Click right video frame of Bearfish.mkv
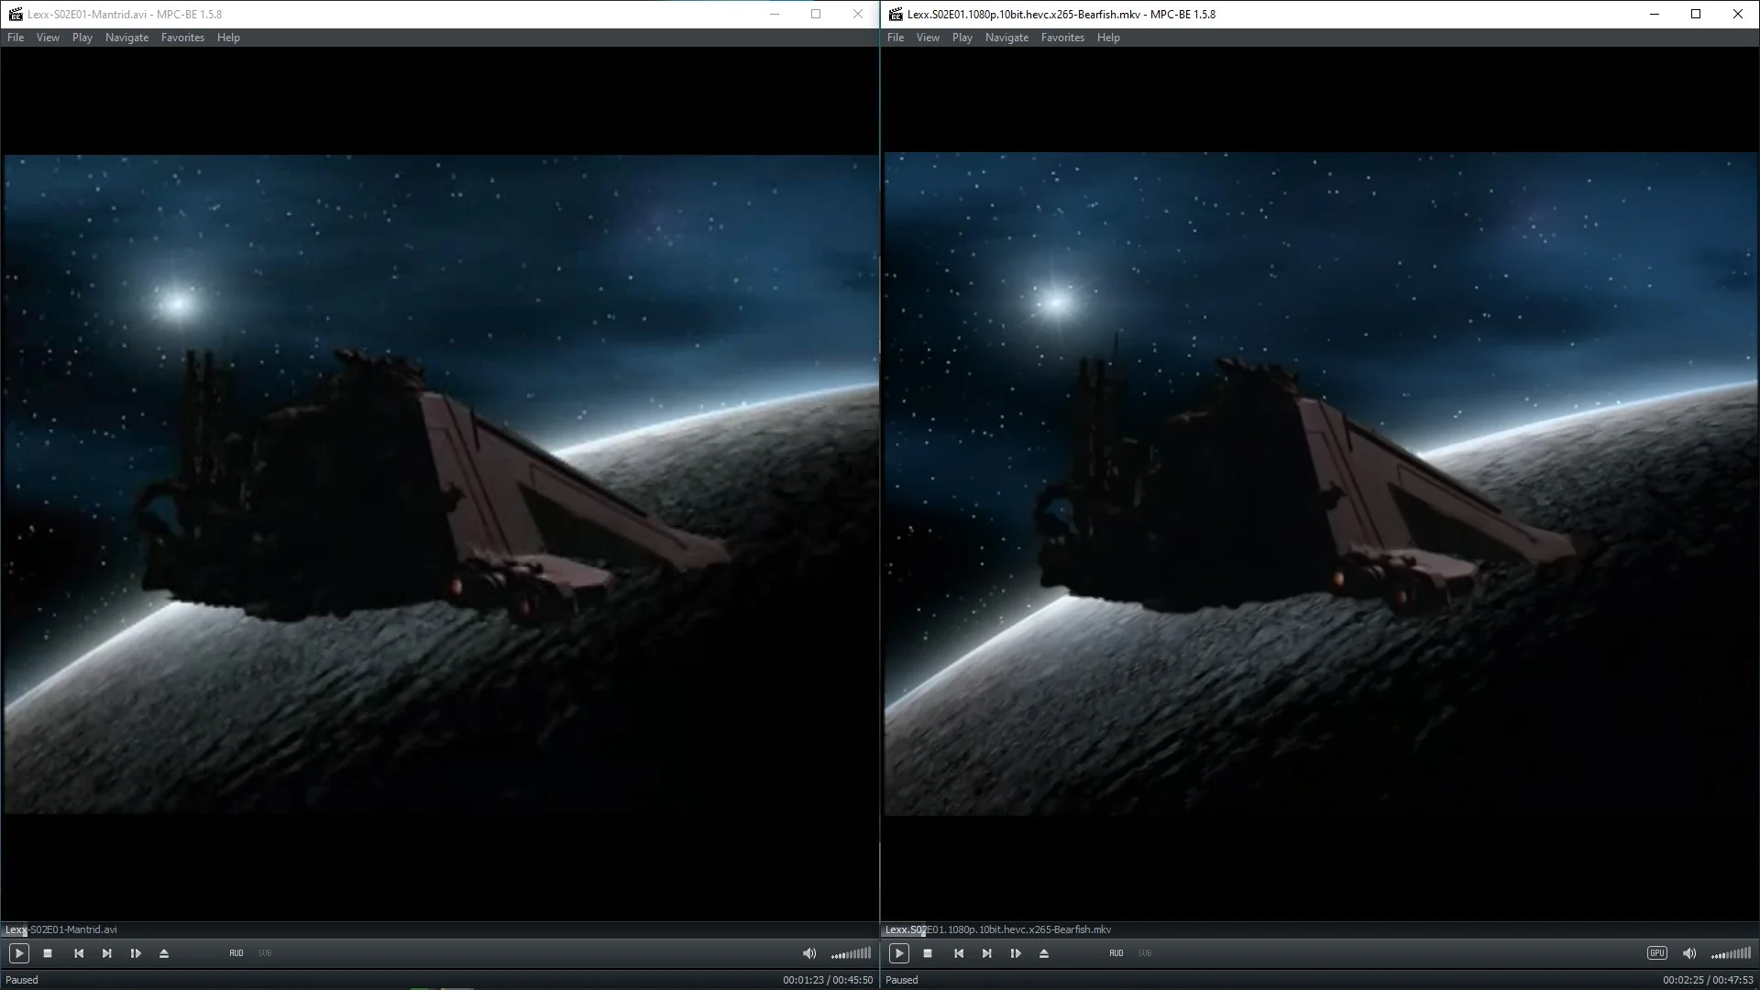This screenshot has height=990, width=1760. point(1321,483)
